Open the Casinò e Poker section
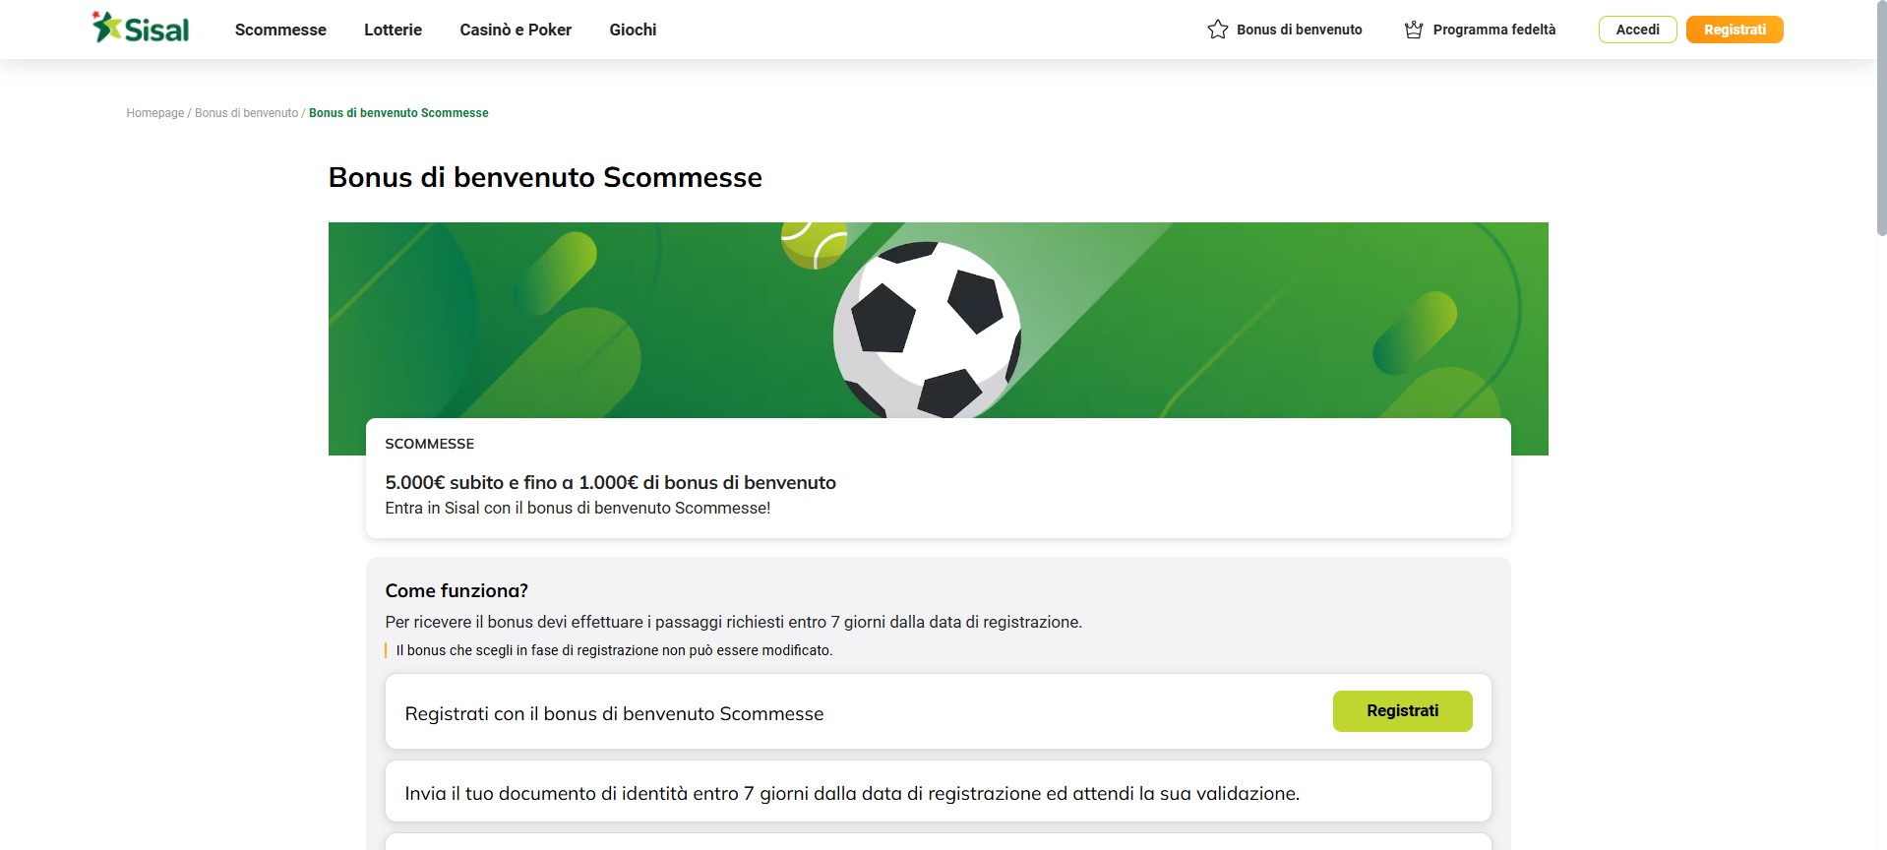The image size is (1887, 850). pyautogui.click(x=514, y=30)
